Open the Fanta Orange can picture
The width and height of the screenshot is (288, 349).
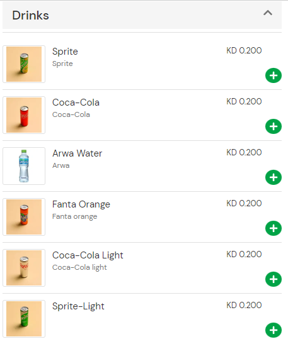click(x=24, y=217)
